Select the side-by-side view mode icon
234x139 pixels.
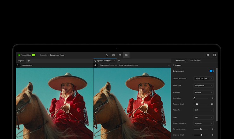(x=126, y=55)
